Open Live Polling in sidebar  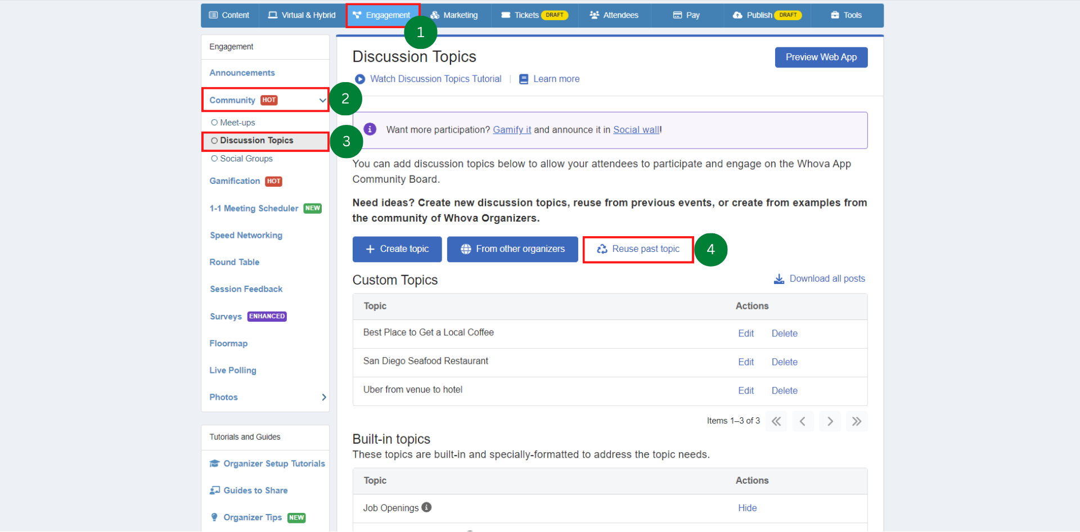233,371
